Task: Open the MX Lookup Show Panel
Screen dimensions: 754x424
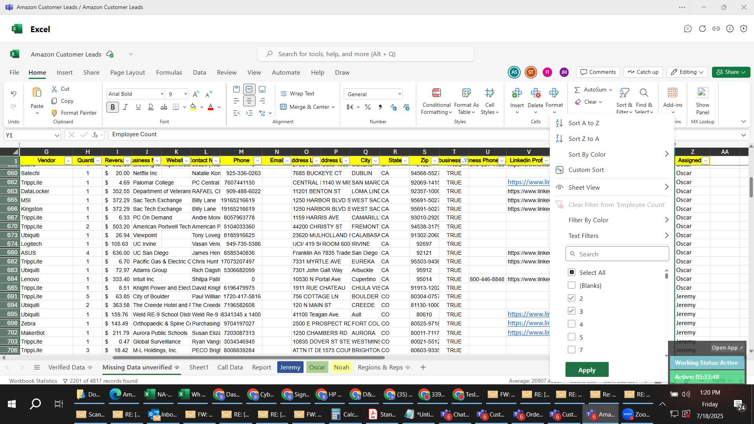Action: [703, 101]
